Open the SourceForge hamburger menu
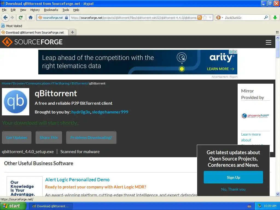Viewport: 280px width, 210px height. (269, 42)
